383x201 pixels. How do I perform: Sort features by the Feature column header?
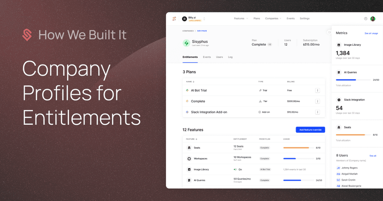pyautogui.click(x=191, y=139)
